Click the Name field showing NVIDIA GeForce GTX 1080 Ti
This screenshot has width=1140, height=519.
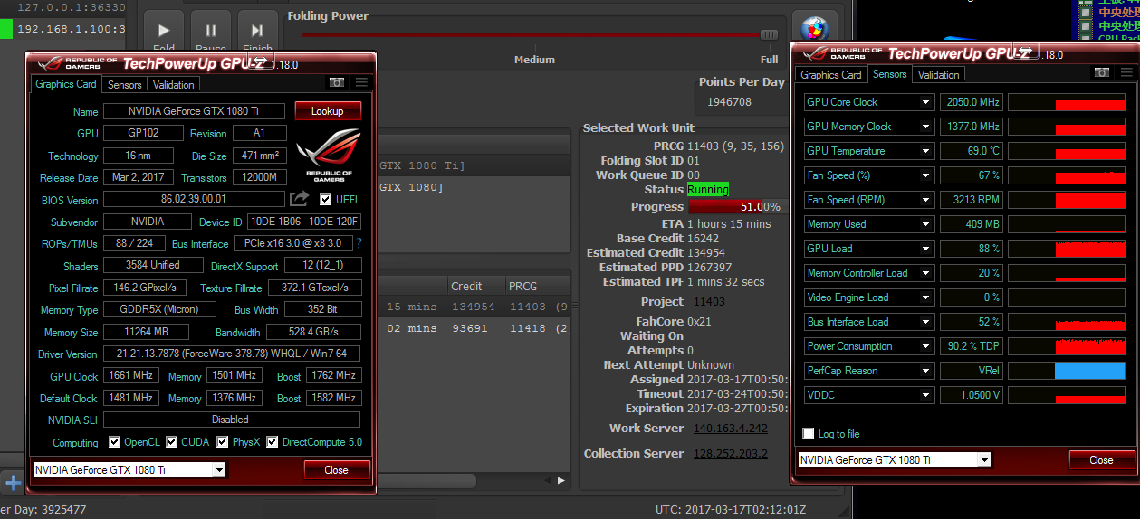(x=194, y=111)
